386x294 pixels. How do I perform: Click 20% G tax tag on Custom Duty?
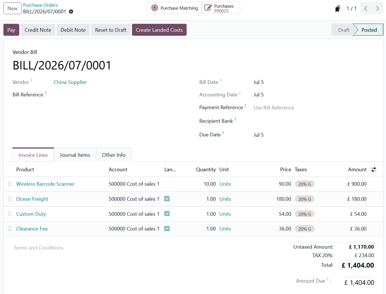[x=305, y=214]
